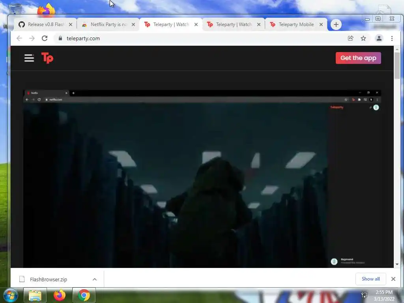
Task: Click the Recycle Bin desktop icon
Action: 15,9
